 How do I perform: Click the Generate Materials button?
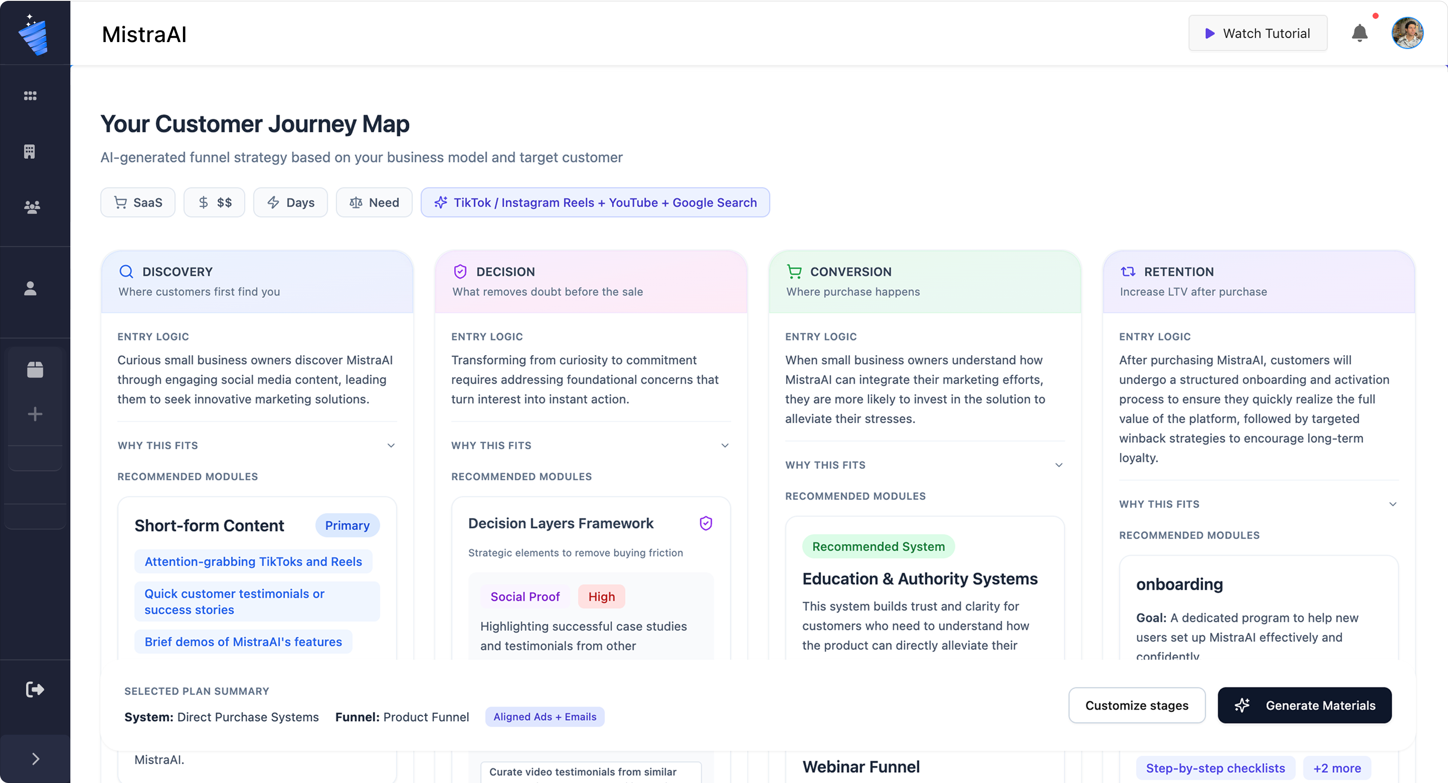(x=1304, y=705)
